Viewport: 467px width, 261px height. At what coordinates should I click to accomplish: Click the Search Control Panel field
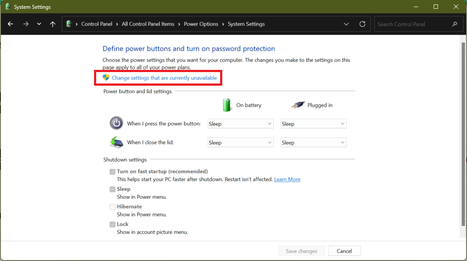[413, 24]
